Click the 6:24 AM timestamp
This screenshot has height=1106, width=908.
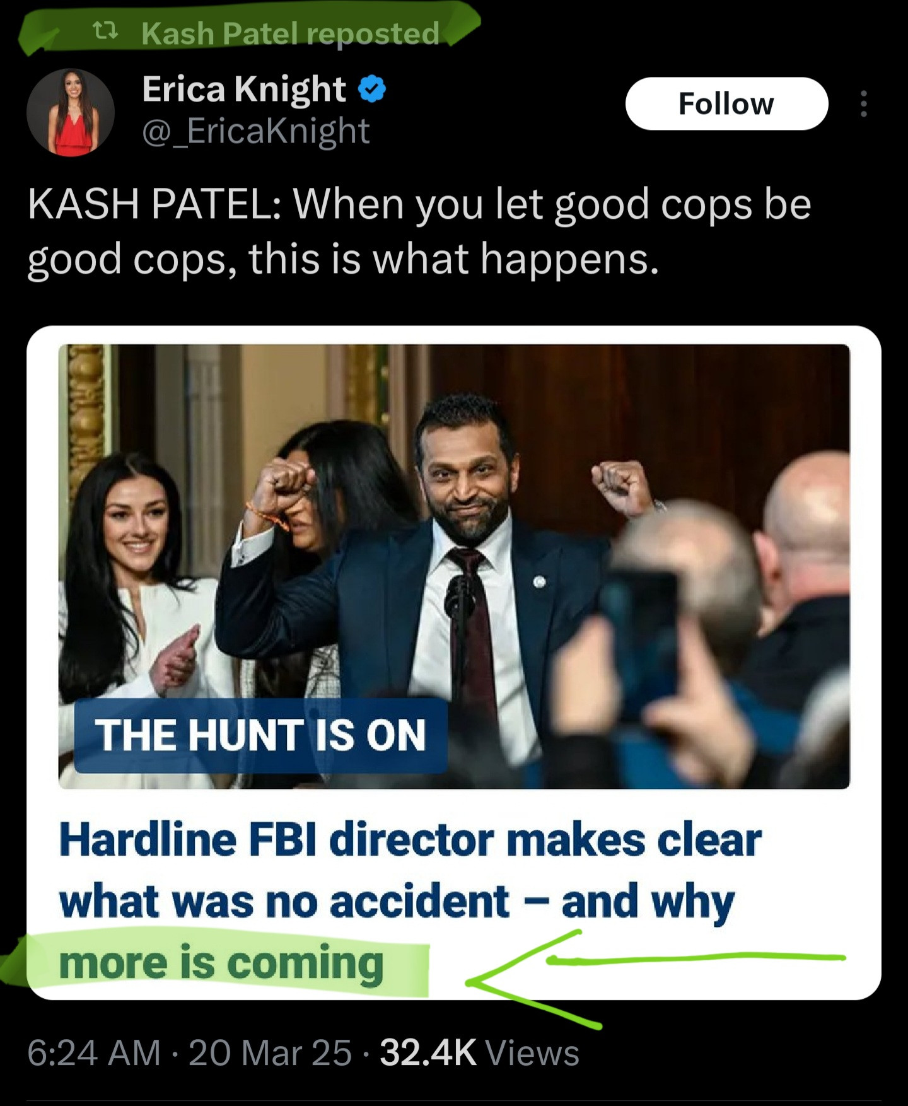tap(94, 1052)
